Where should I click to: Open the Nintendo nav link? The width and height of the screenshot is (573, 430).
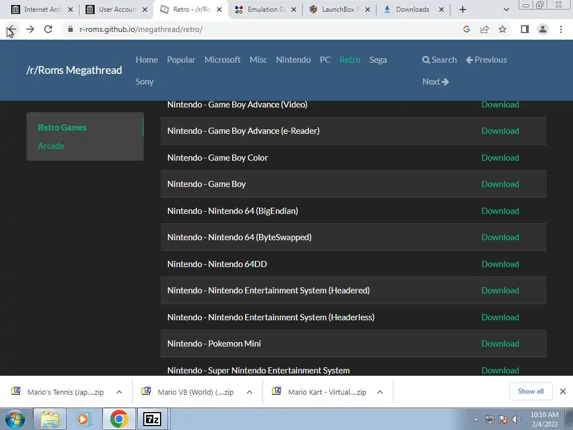293,59
